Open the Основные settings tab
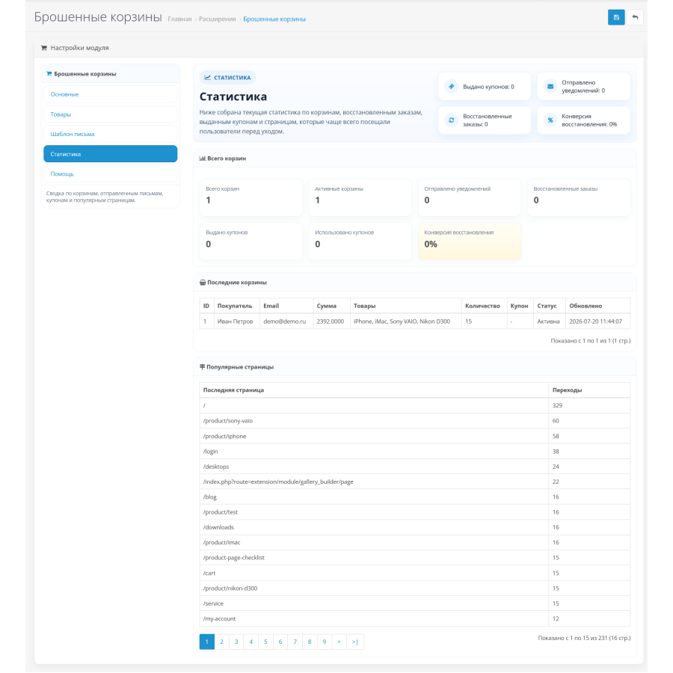Image resolution: width=673 pixels, height=673 pixels. 111,94
